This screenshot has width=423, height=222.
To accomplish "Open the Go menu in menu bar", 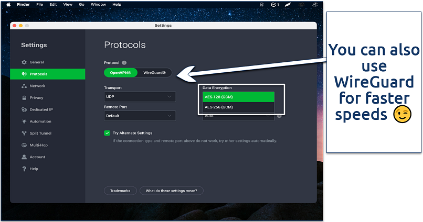I will click(81, 4).
